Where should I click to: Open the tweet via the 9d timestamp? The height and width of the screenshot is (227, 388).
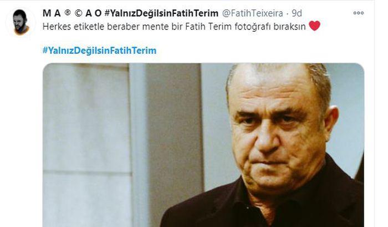pyautogui.click(x=297, y=13)
